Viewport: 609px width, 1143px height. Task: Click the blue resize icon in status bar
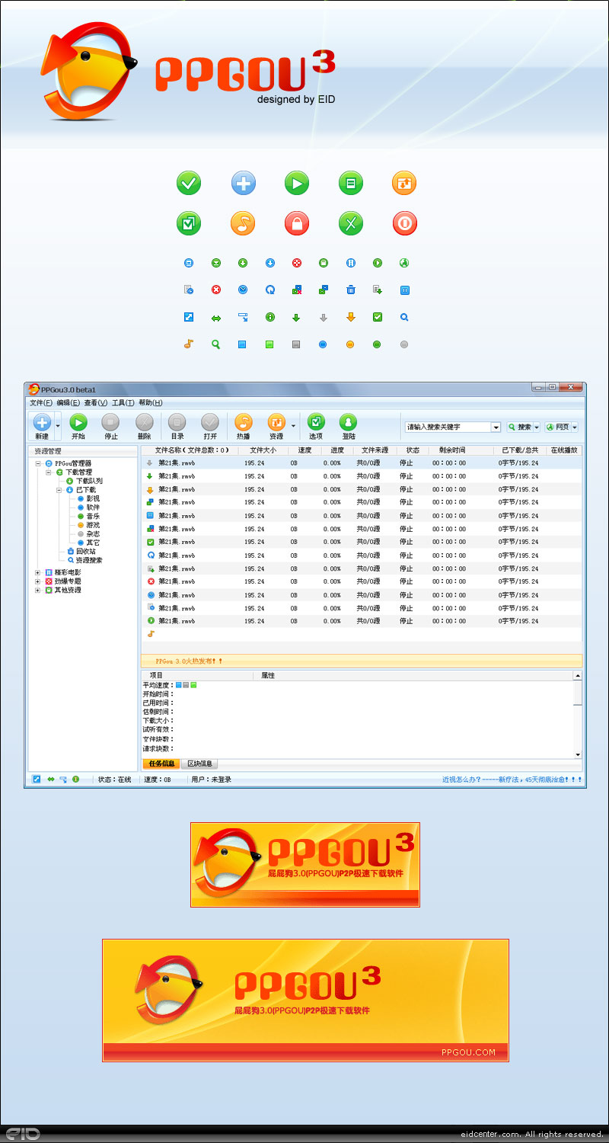[37, 780]
